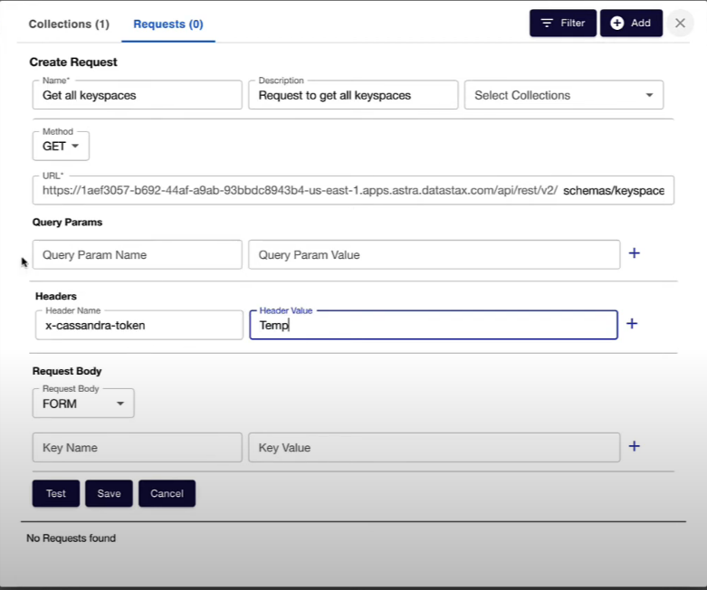Screen dimensions: 707x590
Task: Edit the Header Name x-cassandra-token field
Action: [139, 325]
